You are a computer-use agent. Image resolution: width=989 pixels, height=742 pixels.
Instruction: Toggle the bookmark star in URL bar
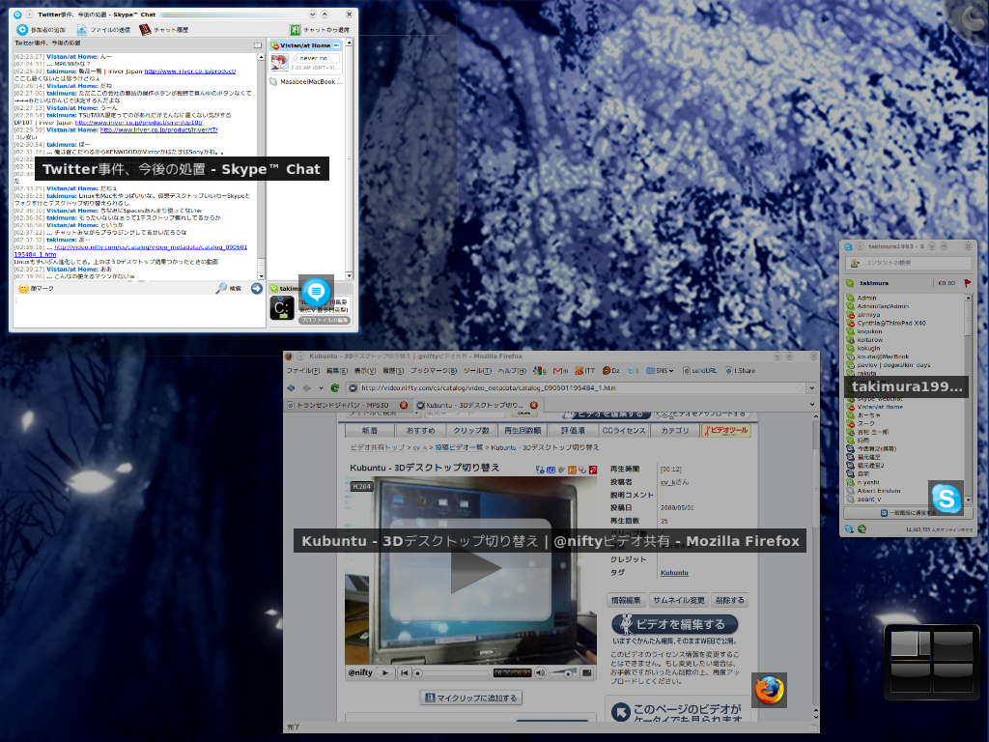click(x=800, y=388)
